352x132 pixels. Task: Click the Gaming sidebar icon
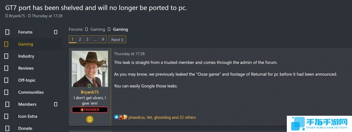(x=6, y=44)
